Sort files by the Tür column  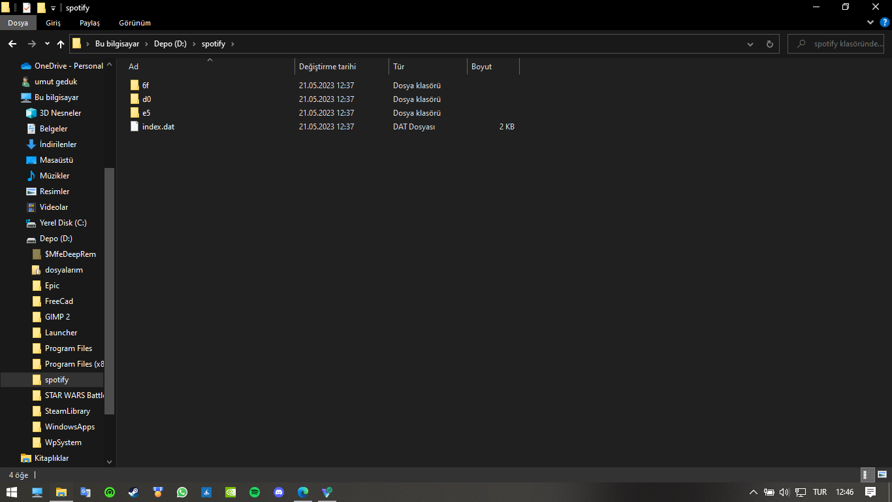click(428, 67)
